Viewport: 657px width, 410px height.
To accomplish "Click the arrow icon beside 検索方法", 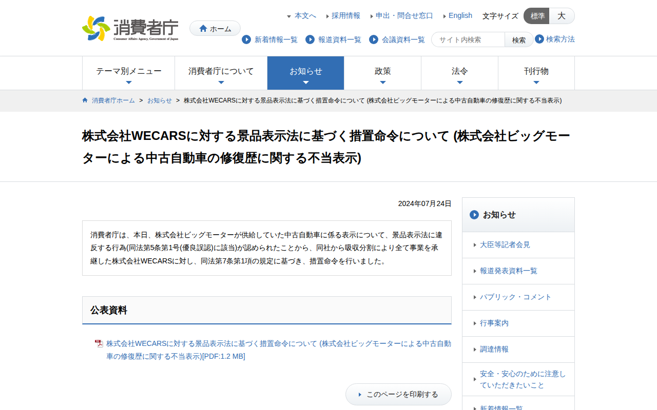I will (x=539, y=39).
